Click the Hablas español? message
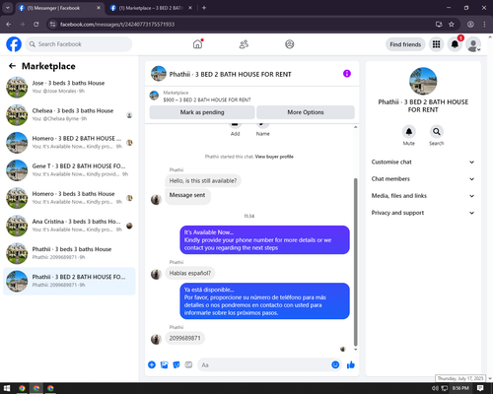This screenshot has height=394, width=493. [x=190, y=273]
